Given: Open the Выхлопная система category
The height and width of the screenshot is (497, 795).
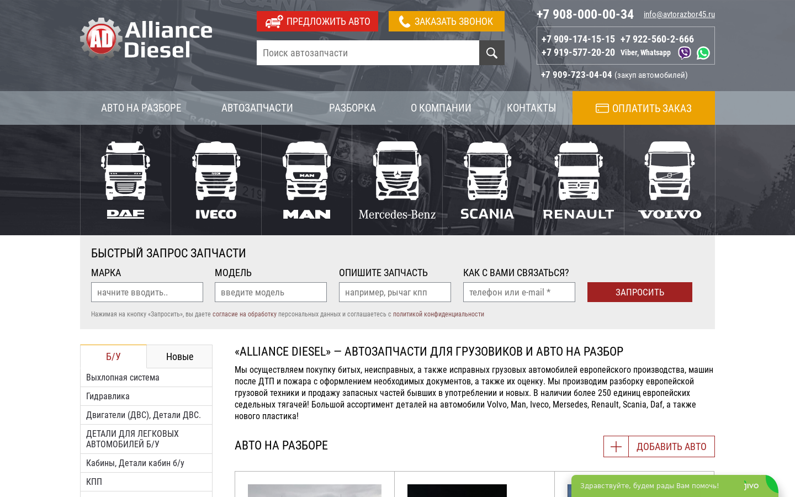Looking at the screenshot, I should [146, 378].
